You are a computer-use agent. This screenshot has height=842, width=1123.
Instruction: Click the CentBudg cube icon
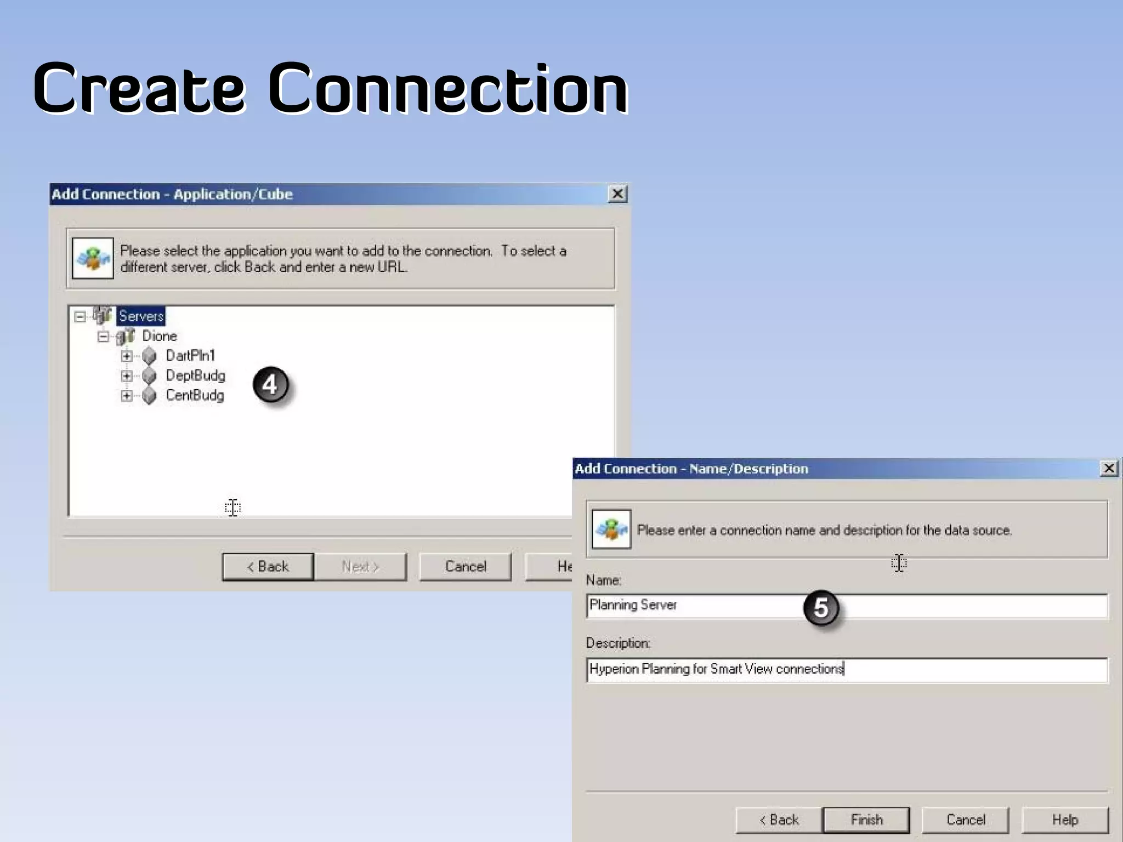pos(149,395)
